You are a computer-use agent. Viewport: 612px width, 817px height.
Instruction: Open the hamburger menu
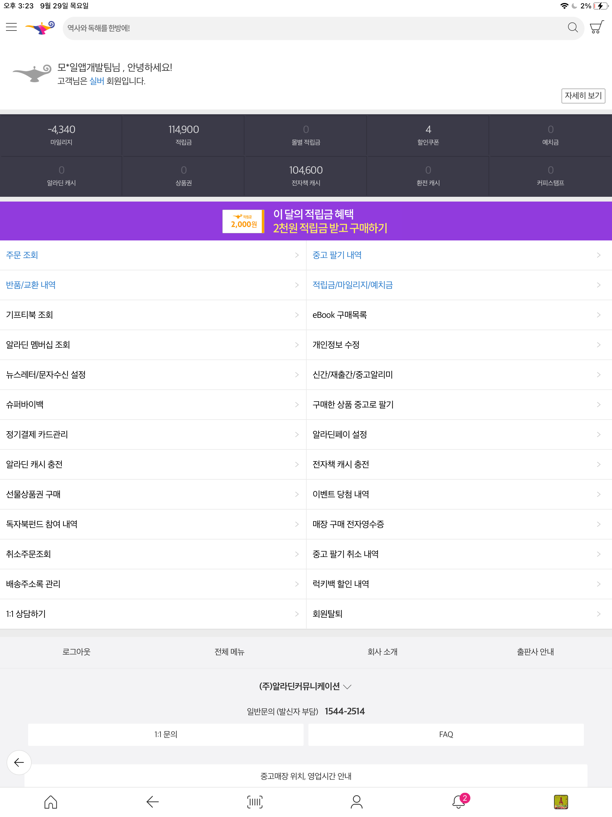(11, 27)
